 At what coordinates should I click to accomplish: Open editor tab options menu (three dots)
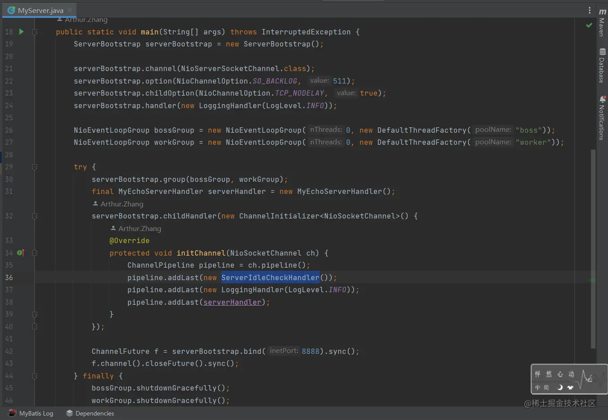(x=590, y=10)
